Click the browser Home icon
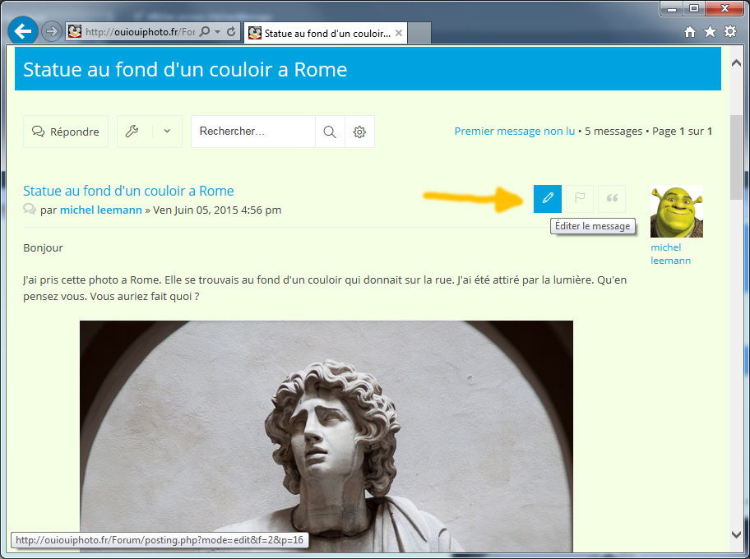The height and width of the screenshot is (559, 750). point(690,32)
